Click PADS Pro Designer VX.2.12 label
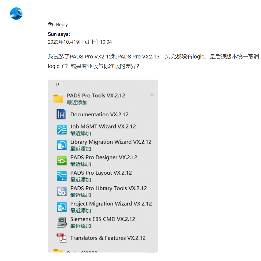This screenshot has width=261, height=261. [104, 157]
